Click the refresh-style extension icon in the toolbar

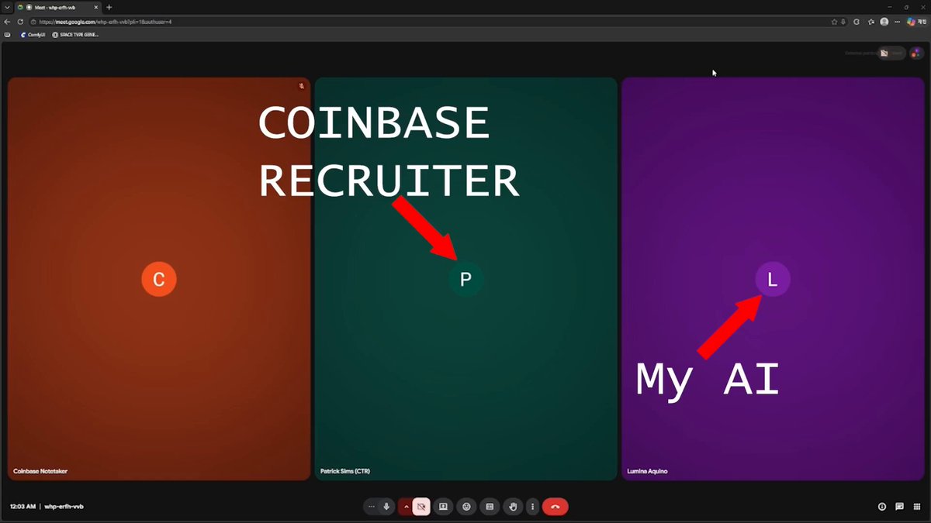tap(857, 22)
